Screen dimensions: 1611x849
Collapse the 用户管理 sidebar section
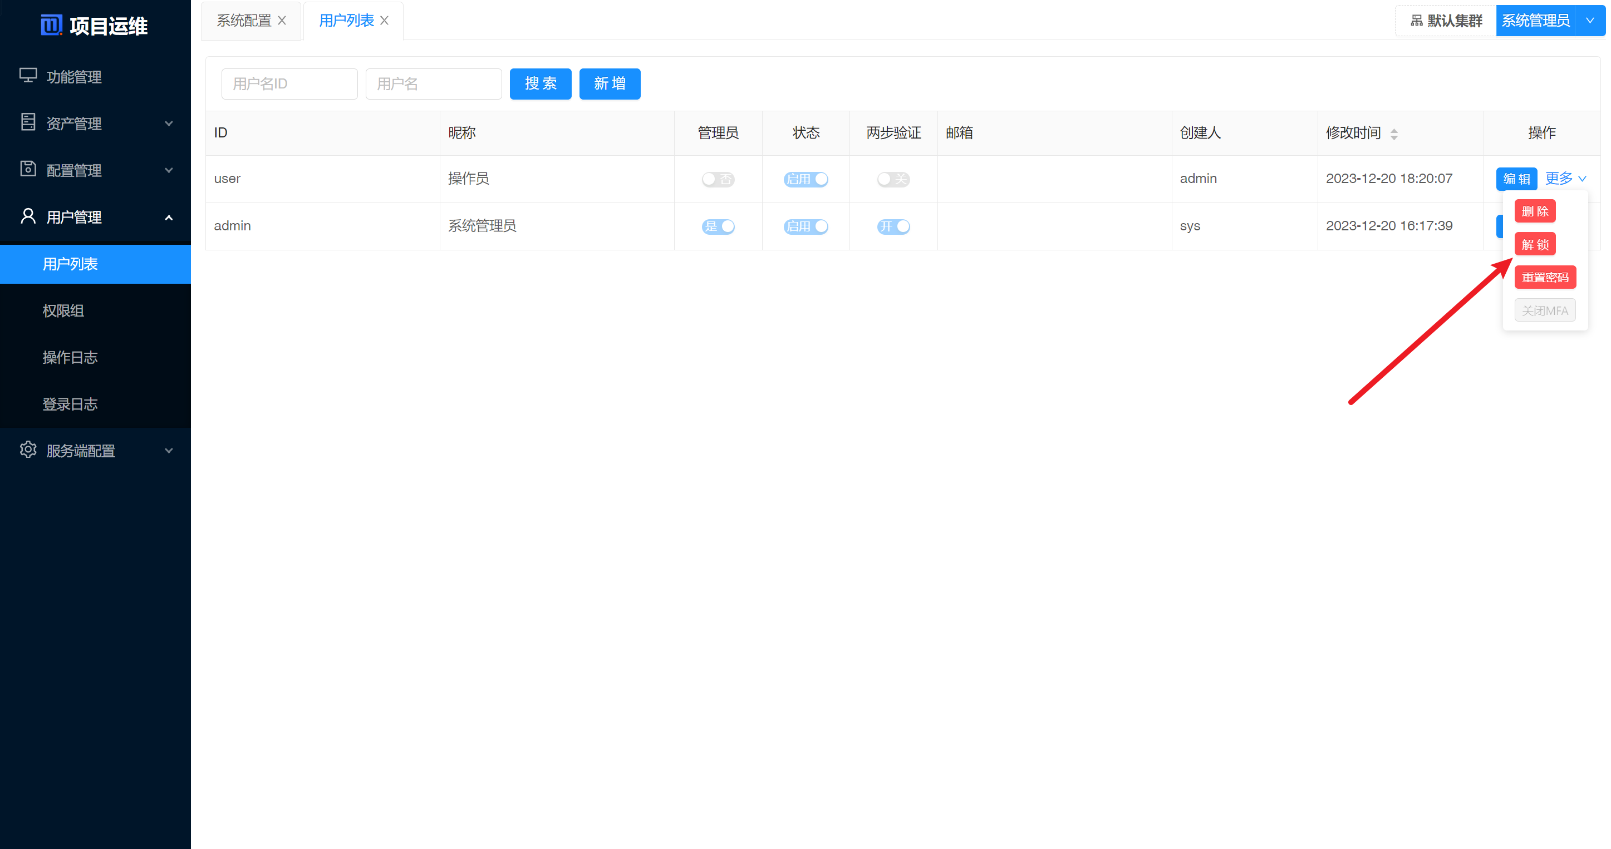coord(168,218)
